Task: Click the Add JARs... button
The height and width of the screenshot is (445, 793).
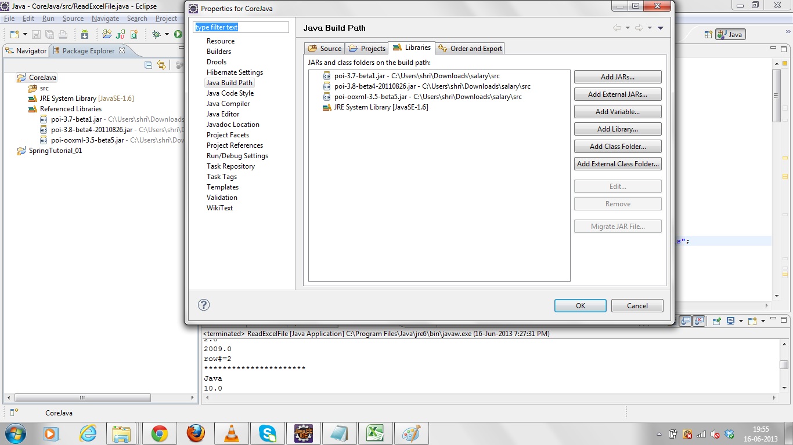Action: pyautogui.click(x=618, y=77)
